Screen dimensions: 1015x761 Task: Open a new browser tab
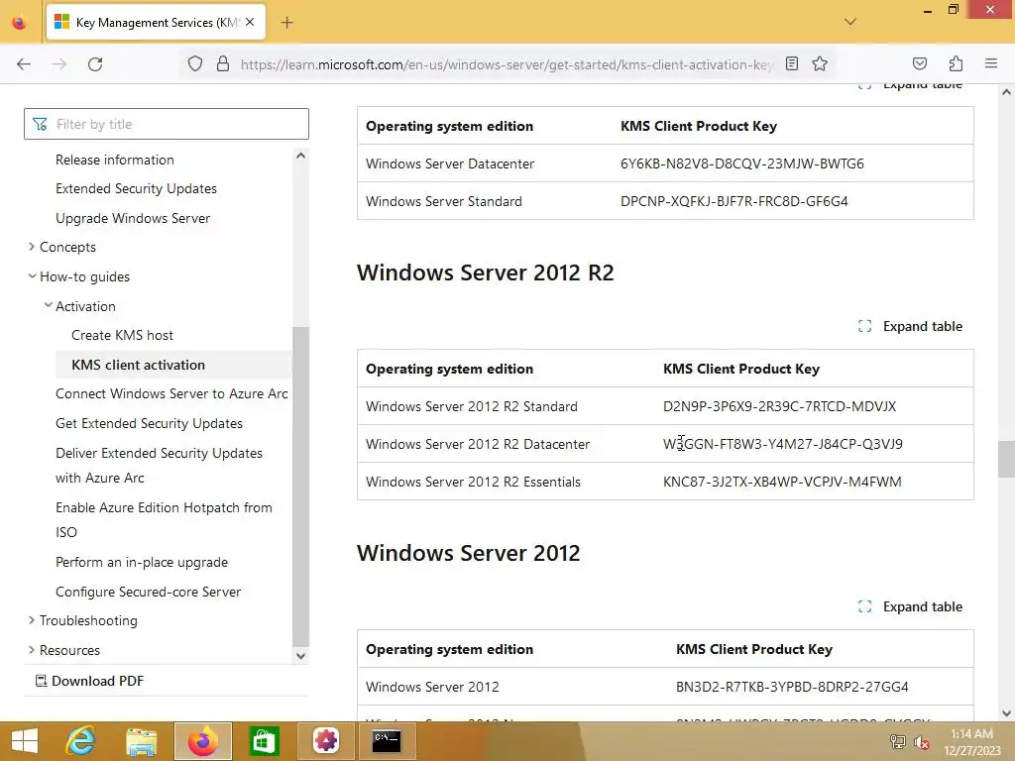286,23
